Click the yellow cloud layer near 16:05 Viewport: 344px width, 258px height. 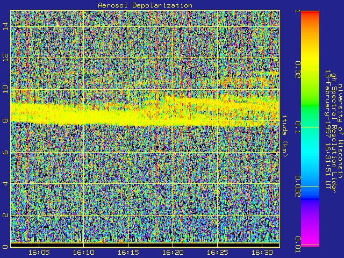click(x=39, y=113)
